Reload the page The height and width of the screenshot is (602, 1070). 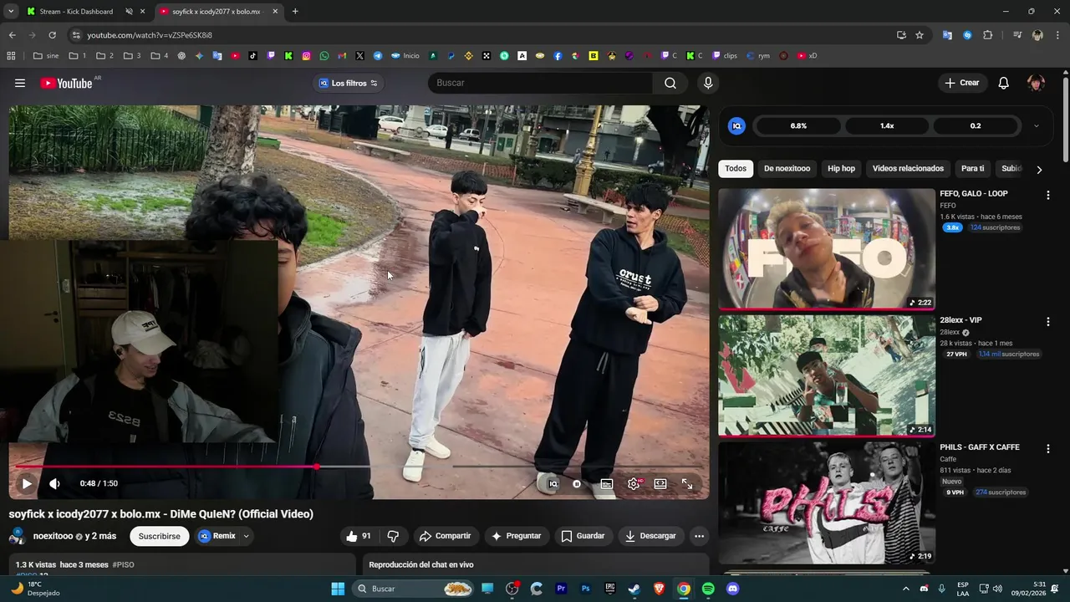tap(52, 35)
